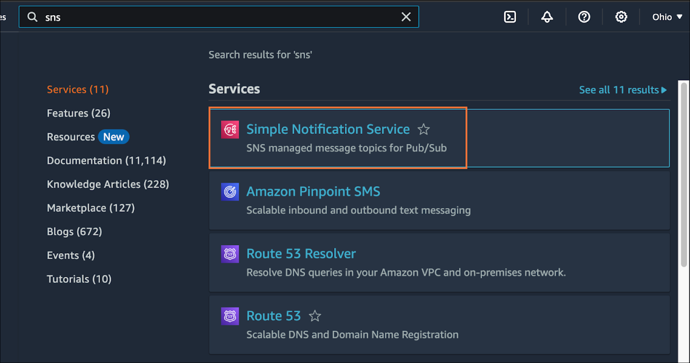This screenshot has height=363, width=690.
Task: Open the notifications bell
Action: (x=547, y=17)
